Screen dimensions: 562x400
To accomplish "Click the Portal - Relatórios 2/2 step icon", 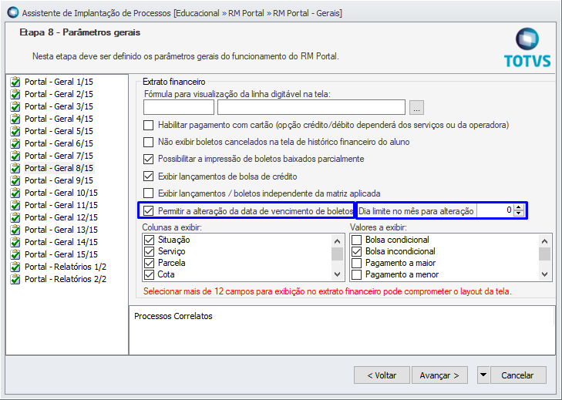I will point(15,279).
